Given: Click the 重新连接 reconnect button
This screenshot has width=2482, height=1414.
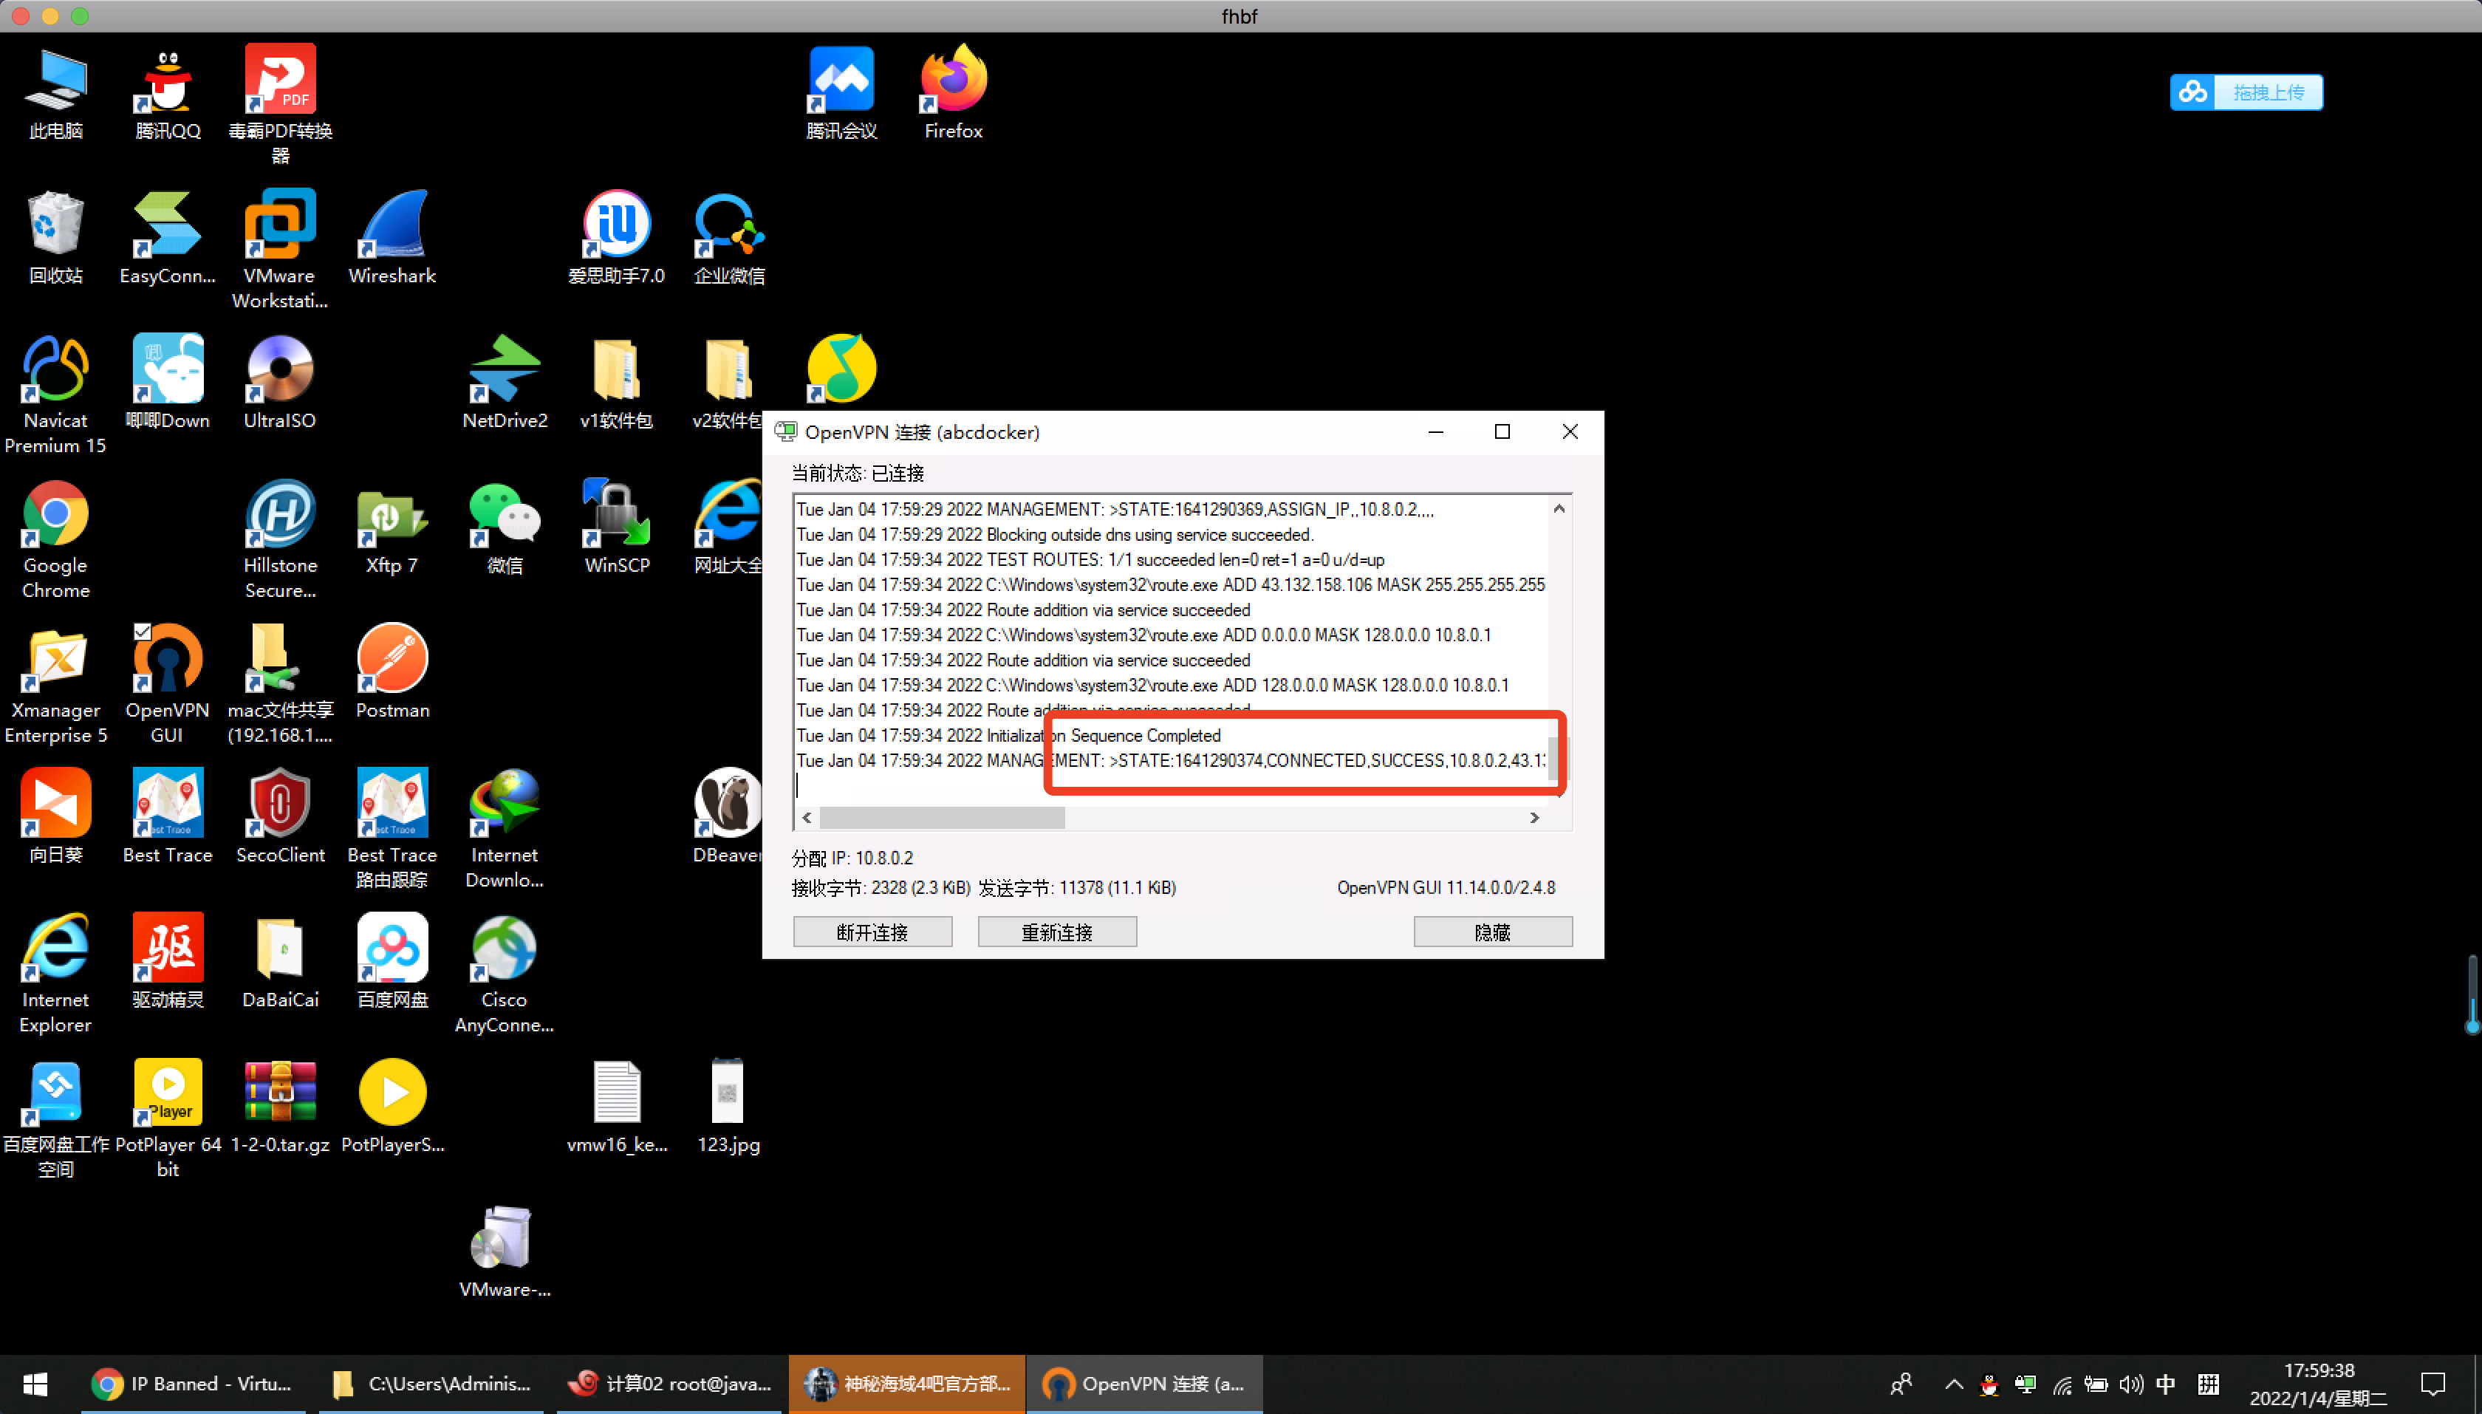Looking at the screenshot, I should [1056, 932].
